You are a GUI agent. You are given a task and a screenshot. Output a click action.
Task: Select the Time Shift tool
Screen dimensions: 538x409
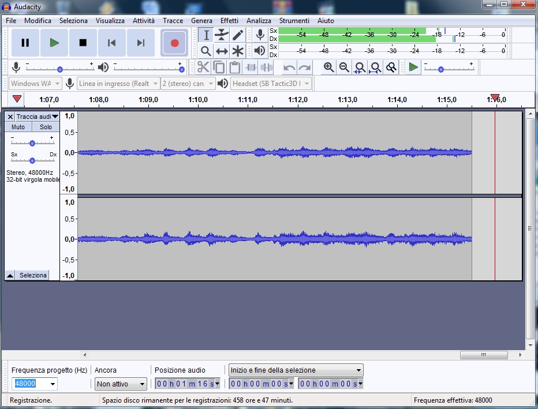222,51
